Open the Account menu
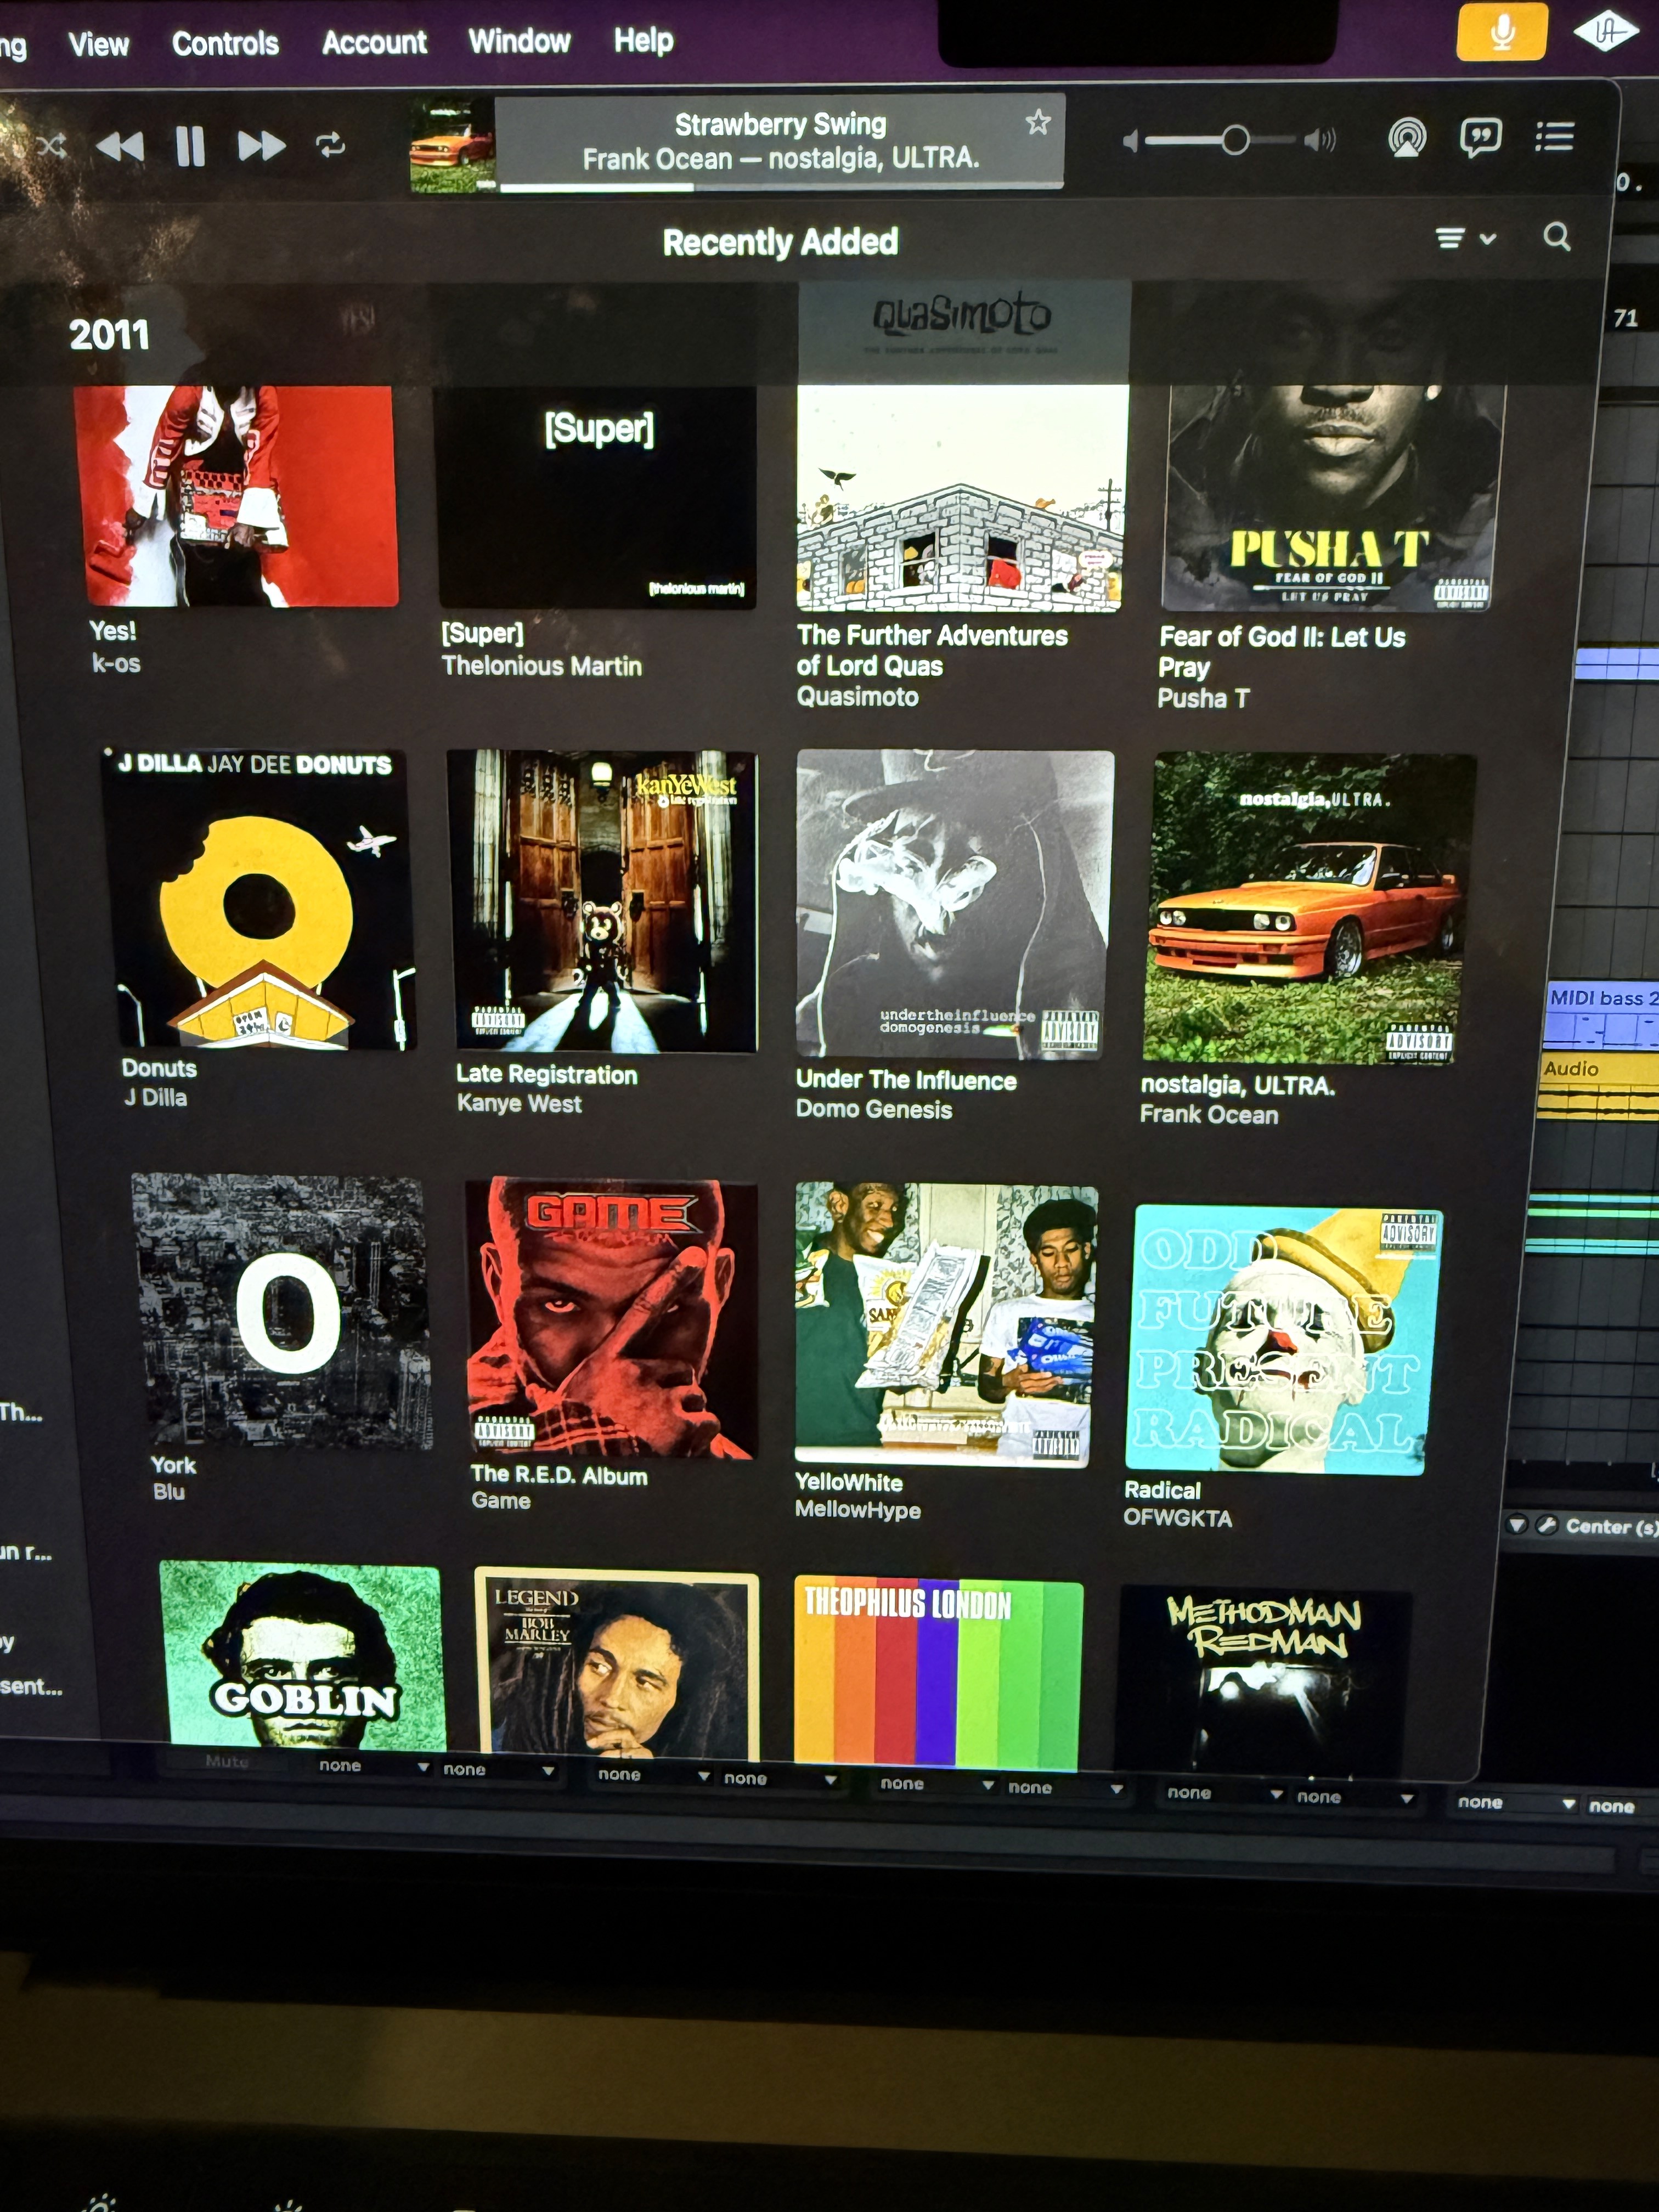This screenshot has width=1659, height=2212. pos(374,42)
